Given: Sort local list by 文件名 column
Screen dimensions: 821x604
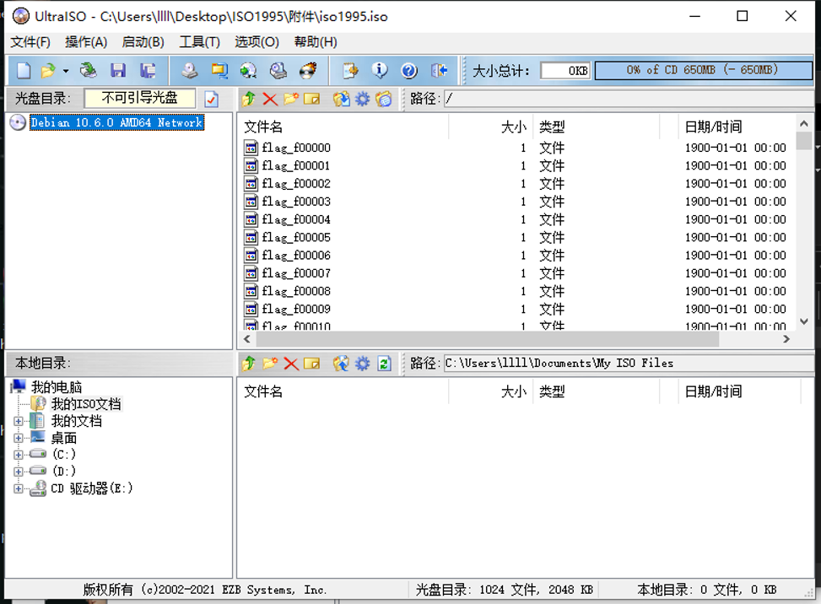Looking at the screenshot, I should tap(344, 391).
